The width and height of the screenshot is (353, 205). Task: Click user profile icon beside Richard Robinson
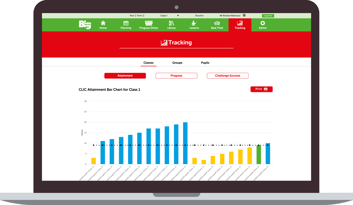(x=244, y=15)
